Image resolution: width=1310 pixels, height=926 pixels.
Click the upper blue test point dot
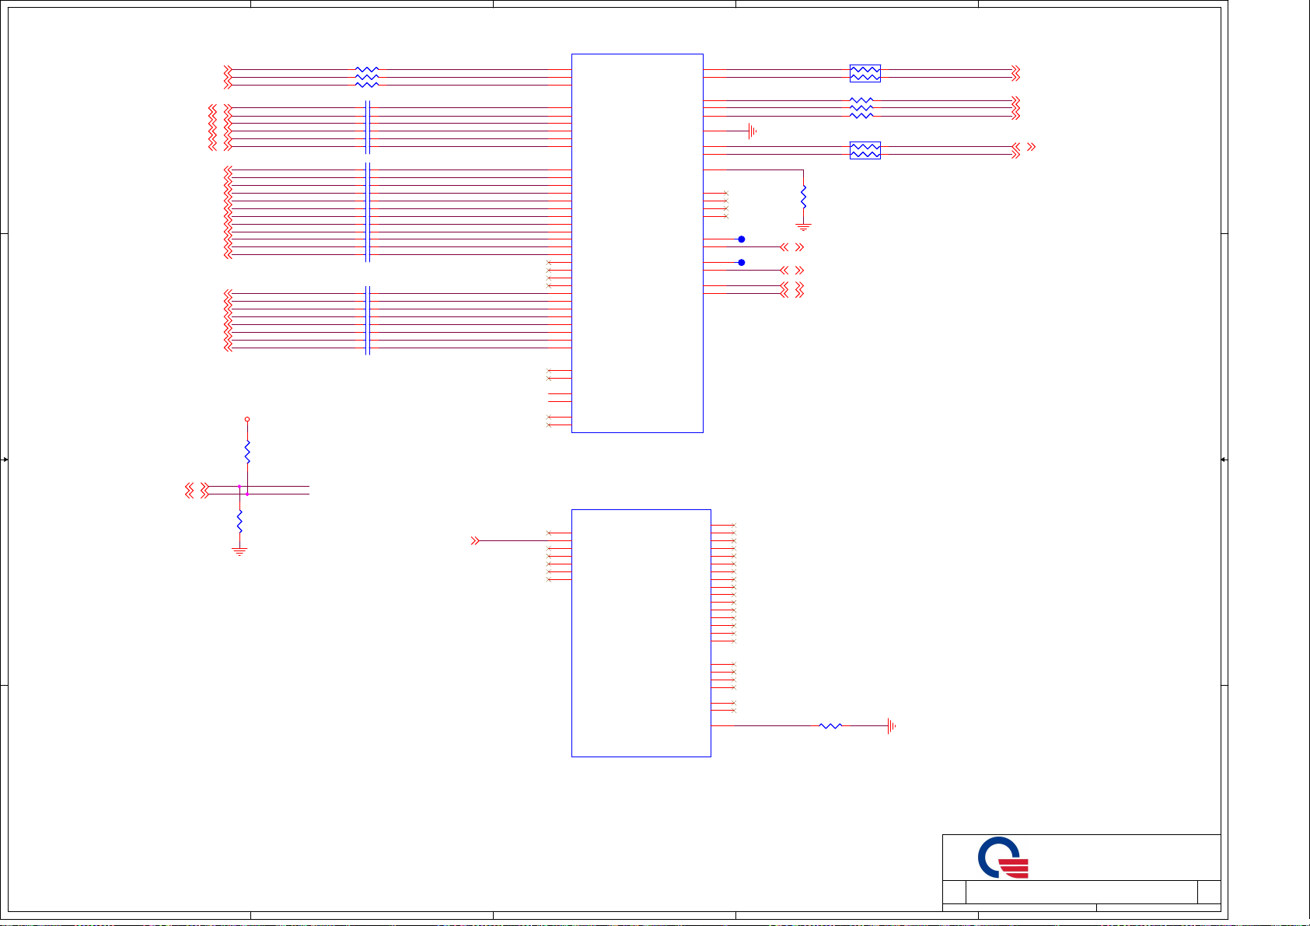tap(742, 239)
